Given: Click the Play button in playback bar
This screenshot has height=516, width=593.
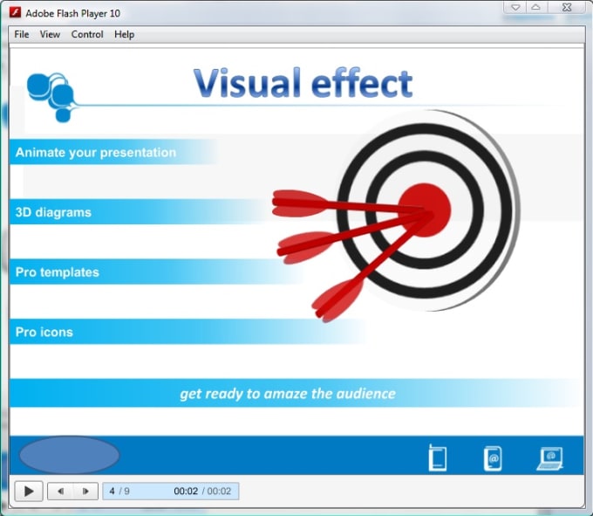Looking at the screenshot, I should (x=29, y=491).
